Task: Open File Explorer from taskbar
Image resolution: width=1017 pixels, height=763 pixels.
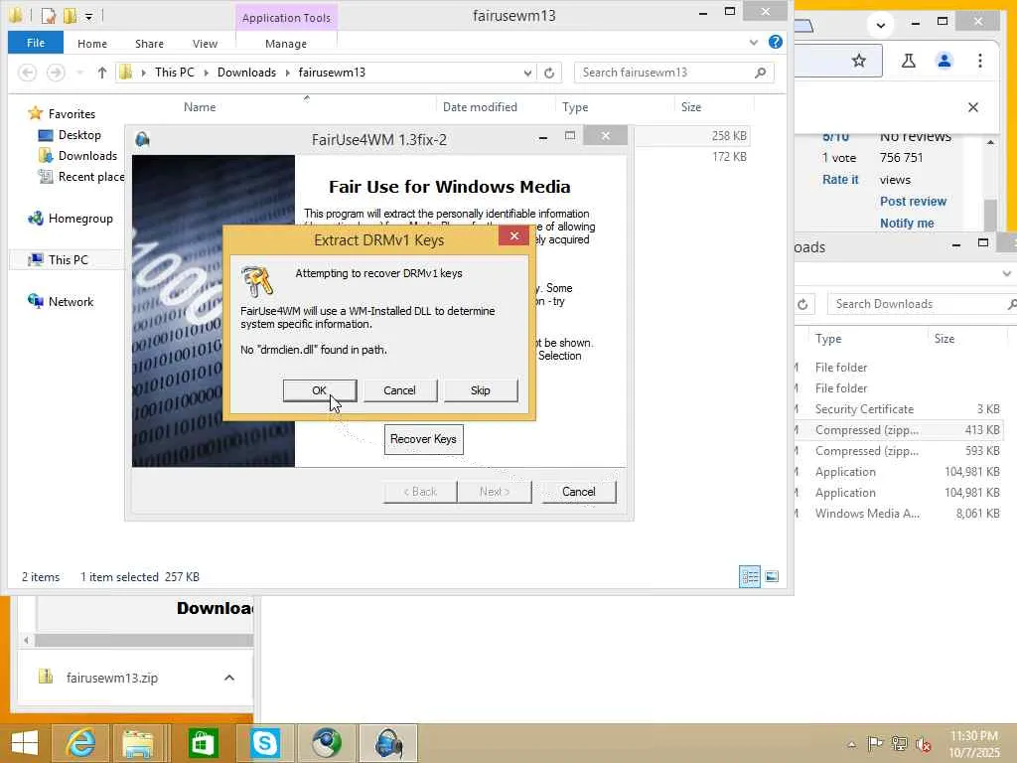Action: (138, 743)
